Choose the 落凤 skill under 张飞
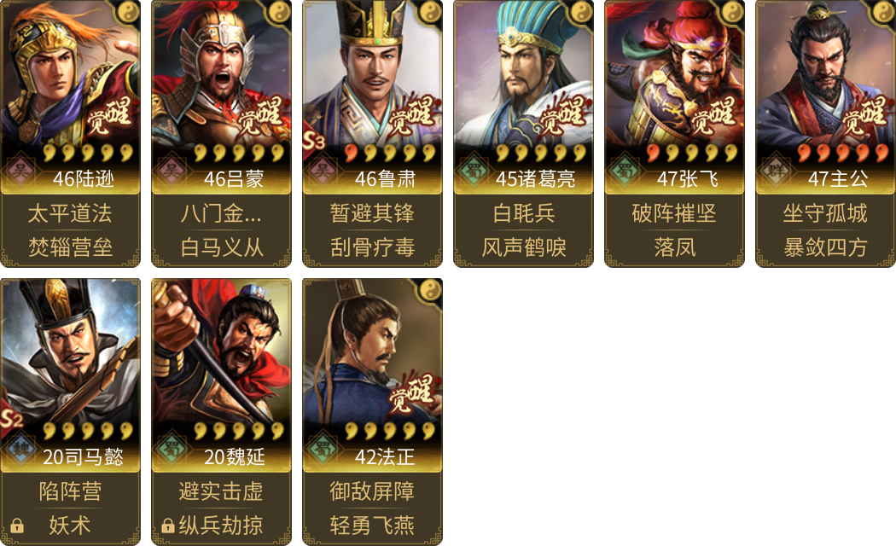The width and height of the screenshot is (896, 546). click(x=675, y=247)
